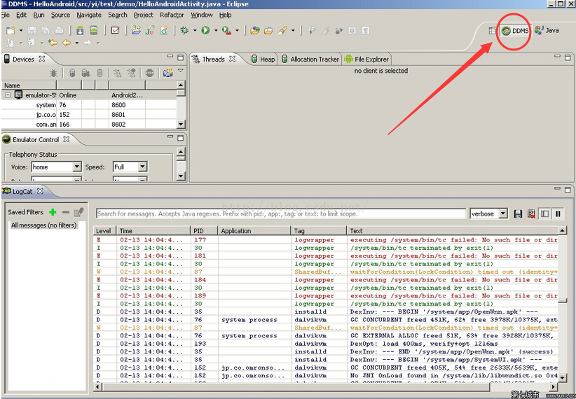Save the LogCat log with disk icon
This screenshot has height=399, width=576.
519,213
